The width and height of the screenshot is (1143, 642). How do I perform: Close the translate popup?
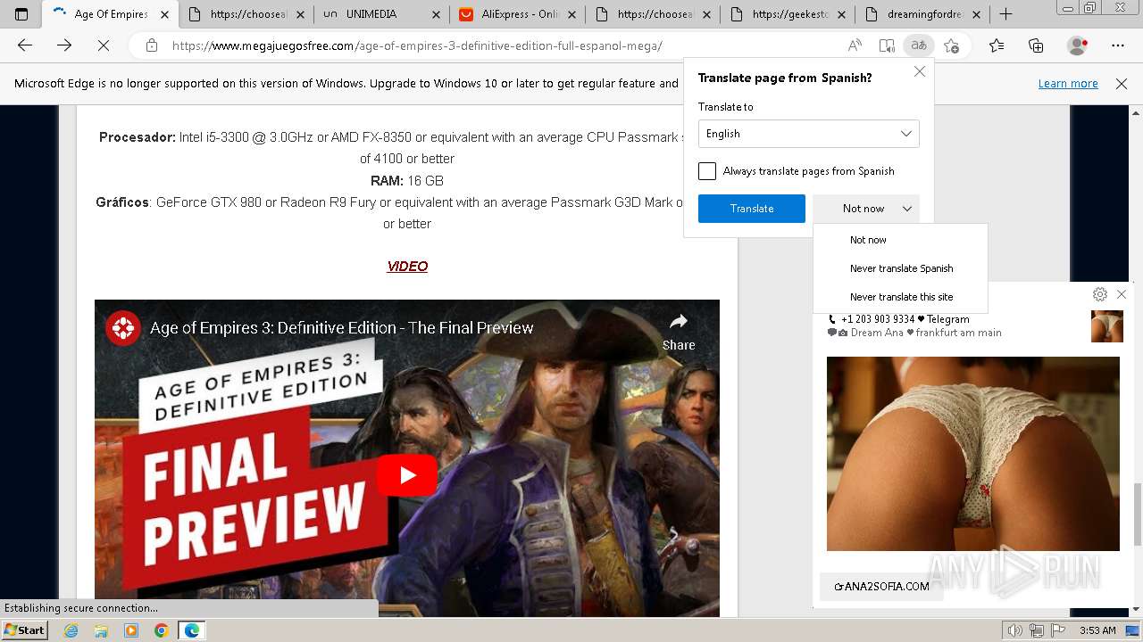920,71
